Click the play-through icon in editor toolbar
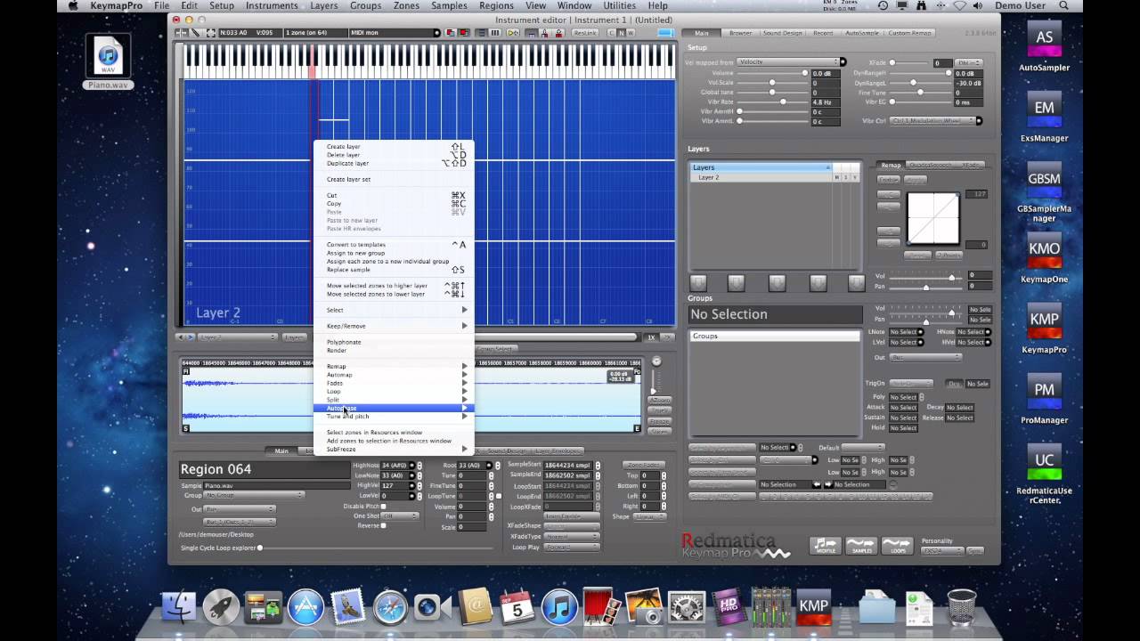The width and height of the screenshot is (1140, 641). (513, 33)
